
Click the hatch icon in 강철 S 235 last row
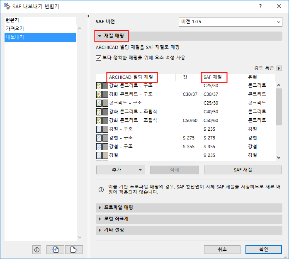pyautogui.click(x=99, y=156)
